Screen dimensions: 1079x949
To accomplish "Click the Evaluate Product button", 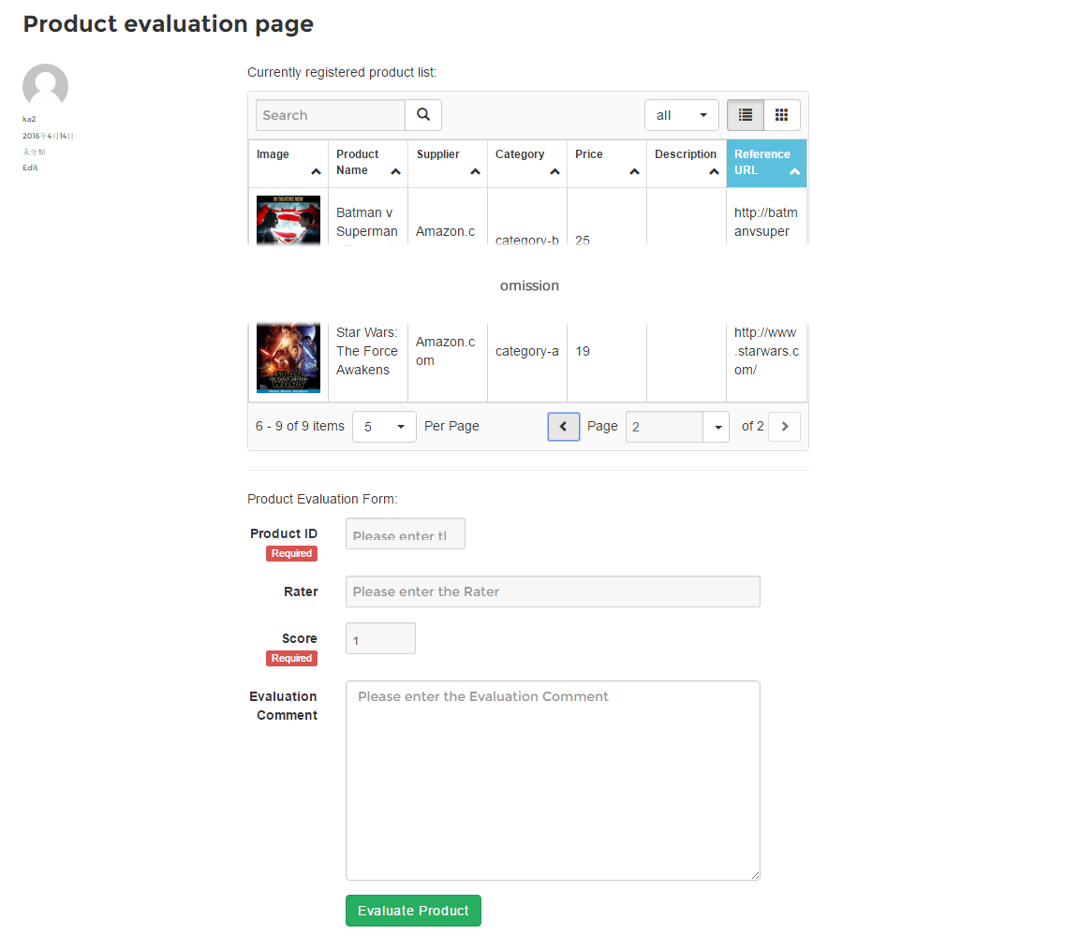I will click(413, 911).
